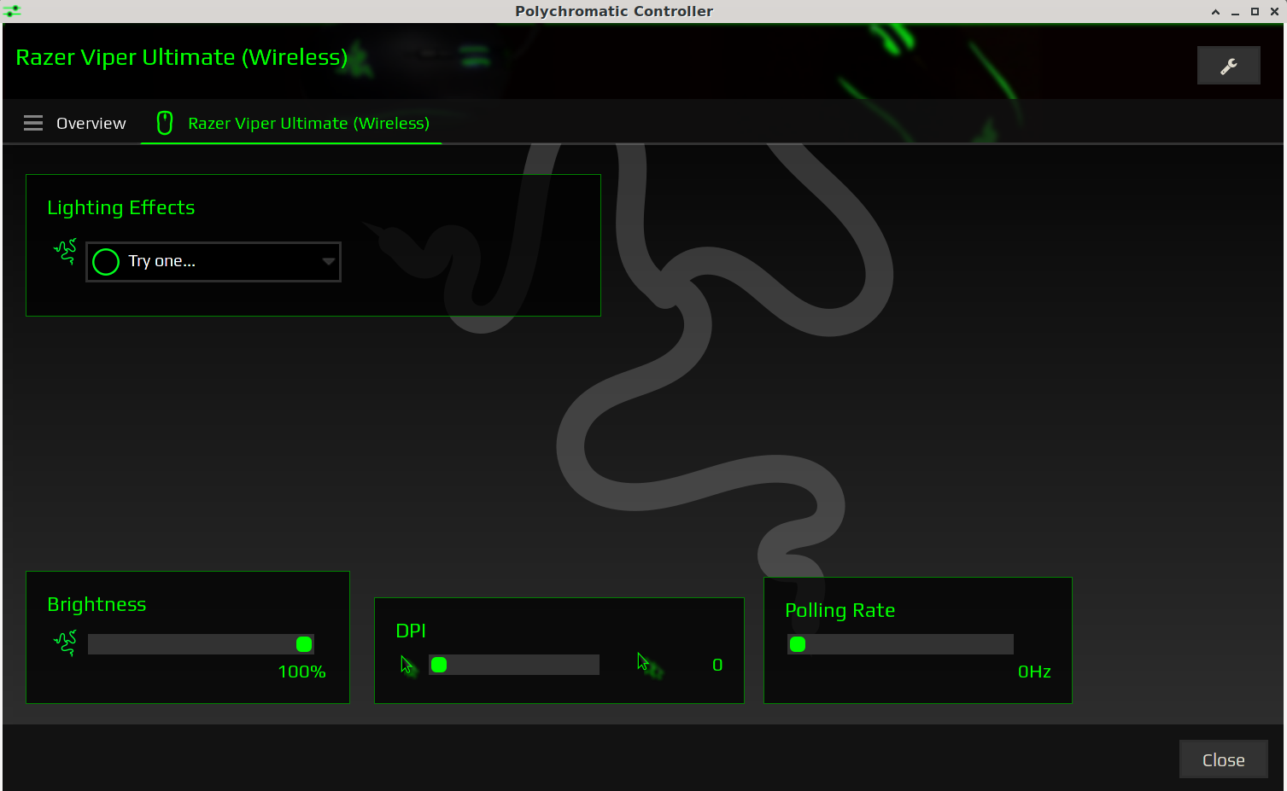Roll up the window with title bar arrow
The image size is (1287, 791).
(x=1215, y=11)
